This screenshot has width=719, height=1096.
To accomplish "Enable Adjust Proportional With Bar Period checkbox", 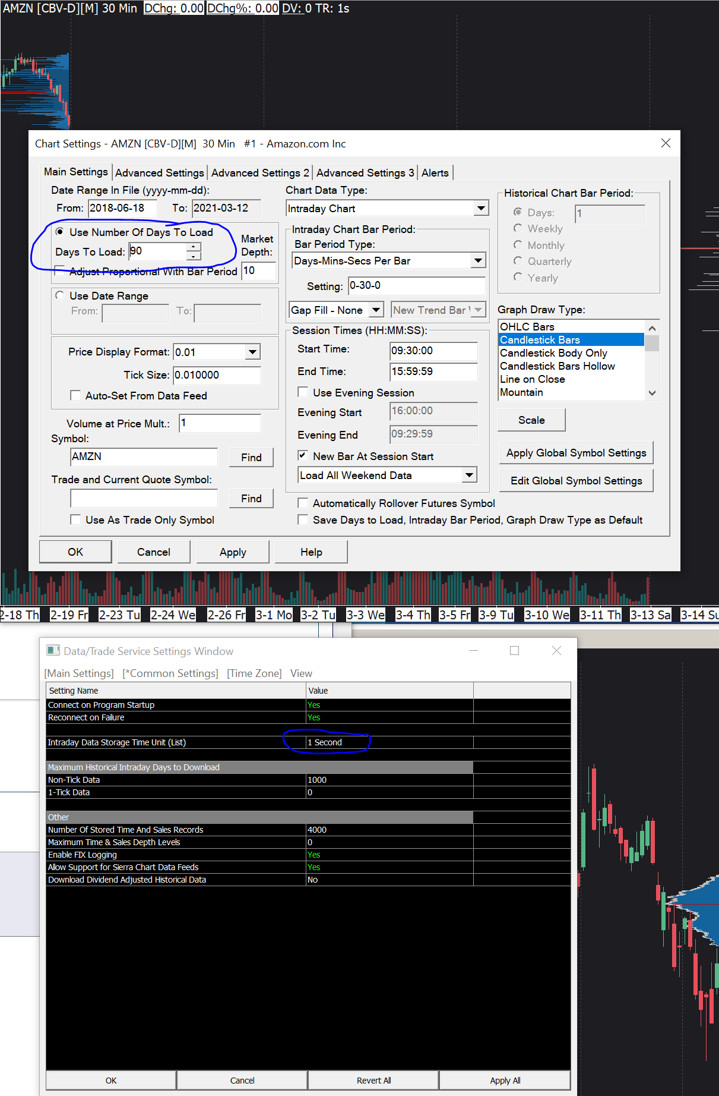I will pyautogui.click(x=60, y=271).
